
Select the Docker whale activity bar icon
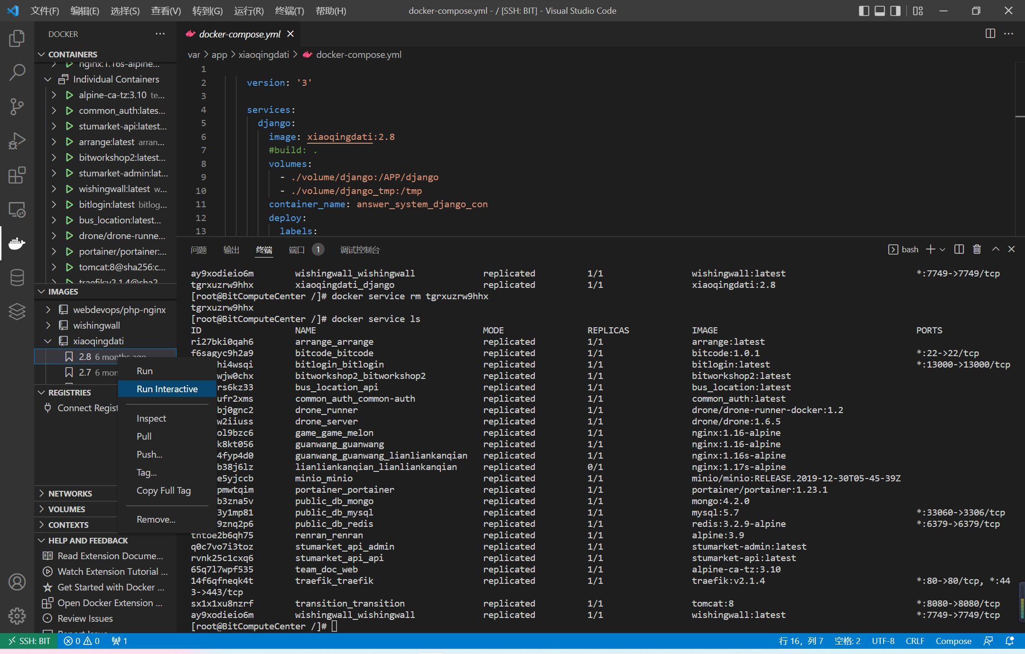[x=17, y=243]
